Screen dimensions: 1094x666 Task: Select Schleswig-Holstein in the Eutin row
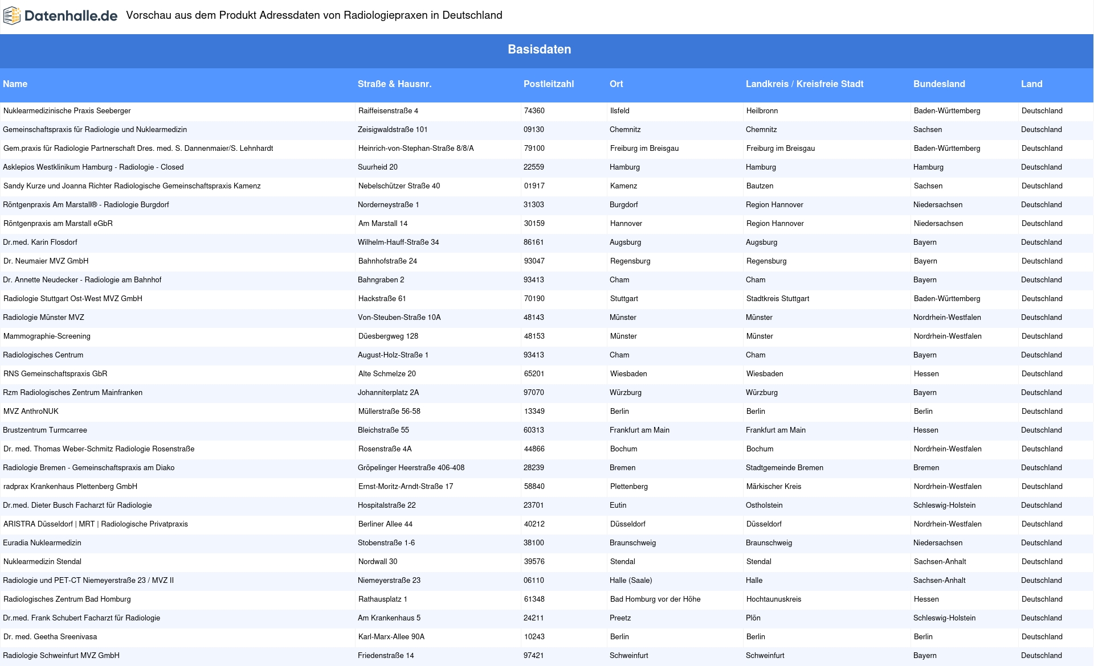(944, 505)
